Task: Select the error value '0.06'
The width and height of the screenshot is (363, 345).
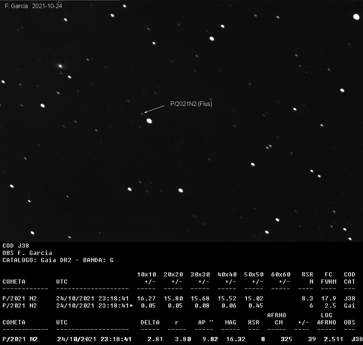Action: (x=229, y=306)
